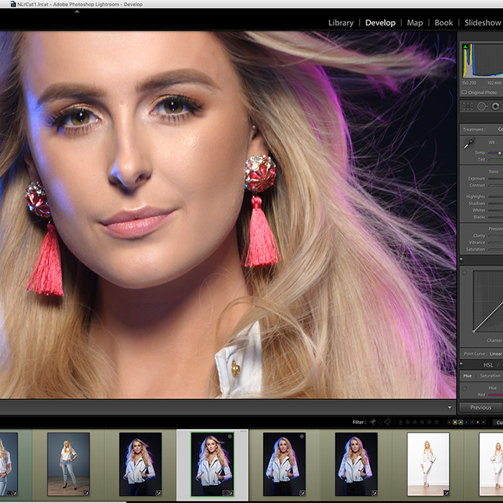The height and width of the screenshot is (503, 503).
Task: Click the Highlights label
Action: [476, 196]
